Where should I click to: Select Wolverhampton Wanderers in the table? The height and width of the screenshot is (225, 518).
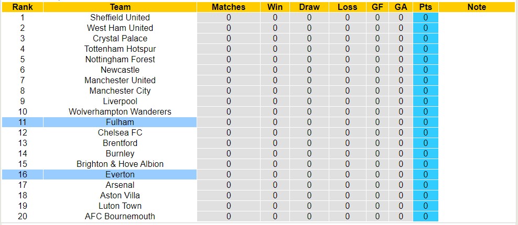click(x=120, y=111)
